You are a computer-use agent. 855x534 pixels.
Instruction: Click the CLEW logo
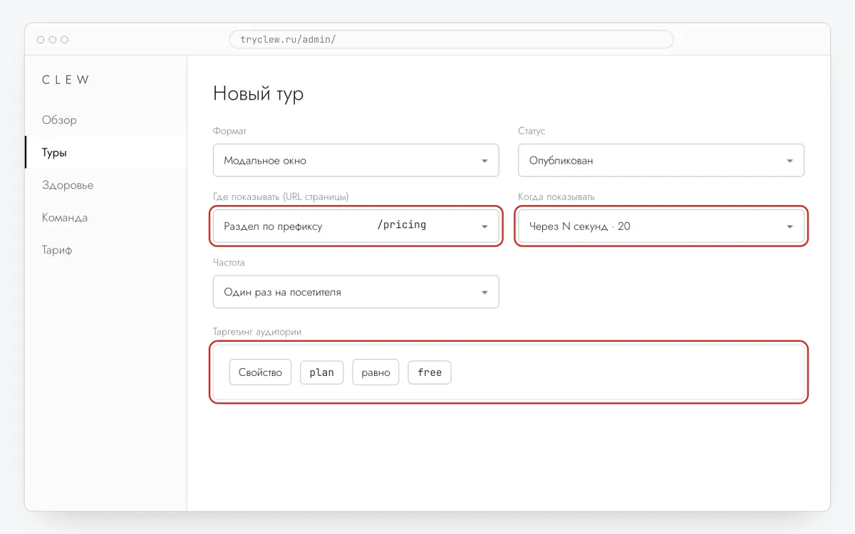[x=66, y=80]
